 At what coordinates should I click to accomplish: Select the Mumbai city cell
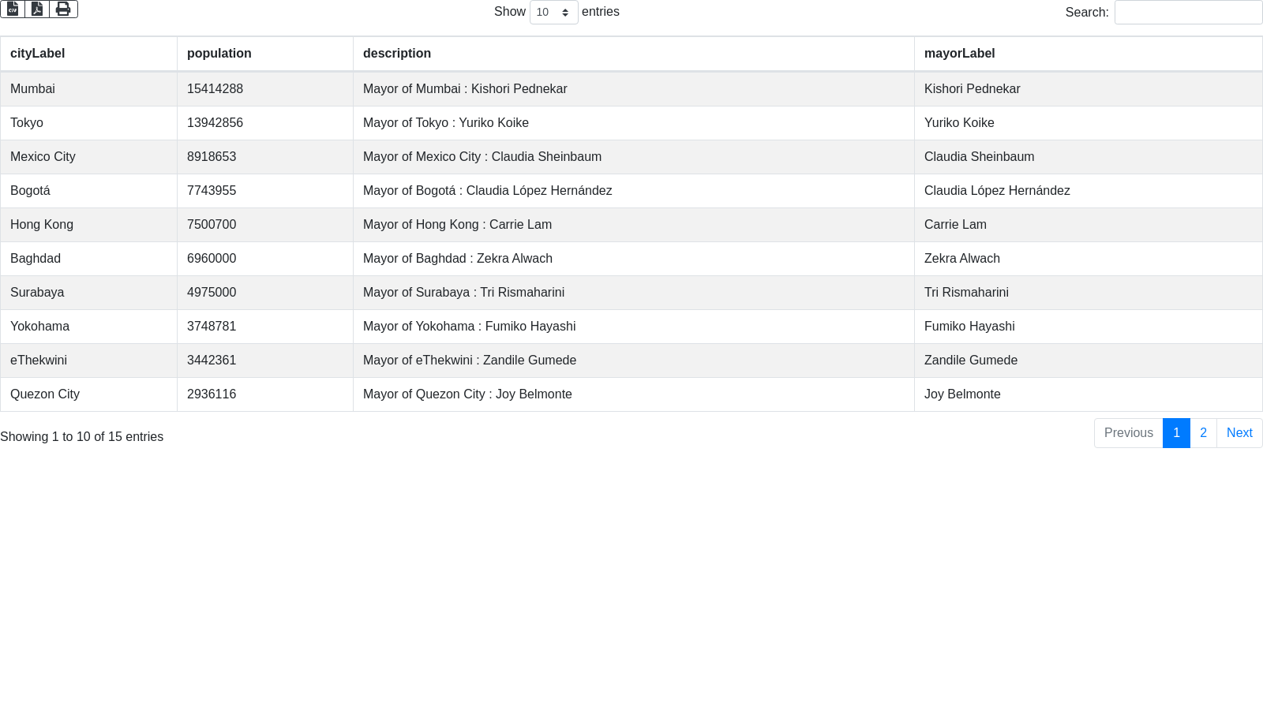click(x=32, y=89)
